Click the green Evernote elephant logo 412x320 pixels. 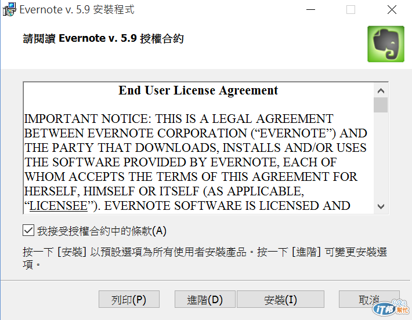pos(386,44)
